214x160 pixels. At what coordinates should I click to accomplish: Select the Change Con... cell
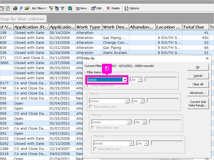click(116, 43)
